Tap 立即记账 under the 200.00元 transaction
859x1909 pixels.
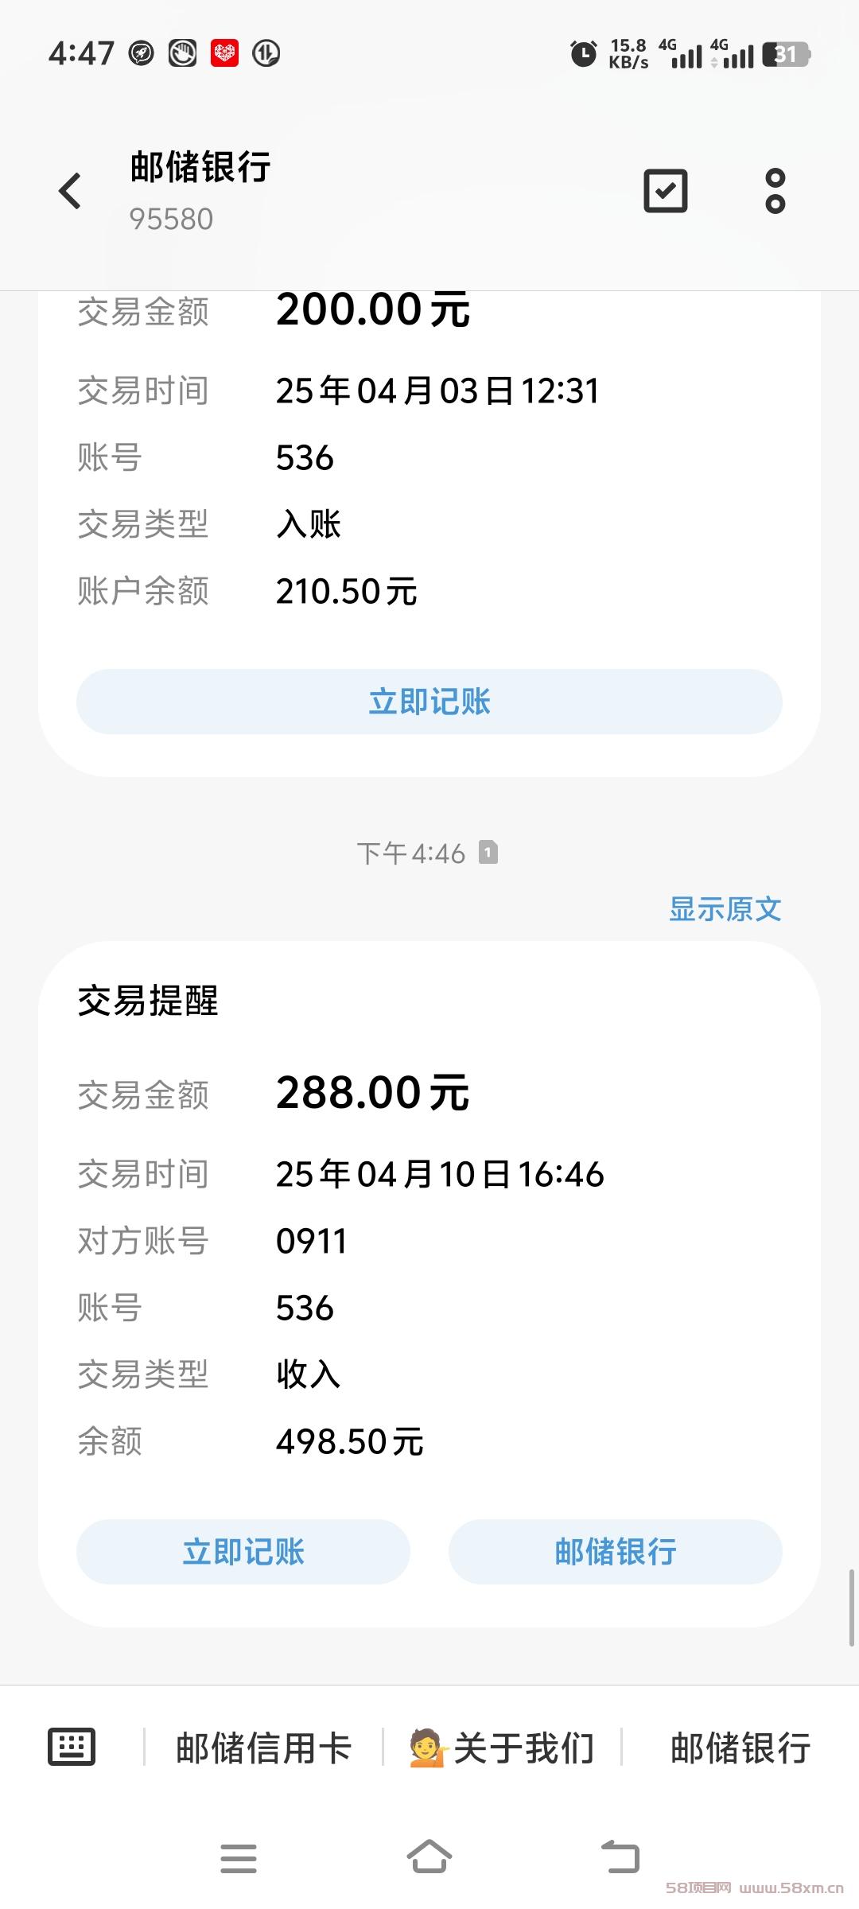[x=429, y=702]
